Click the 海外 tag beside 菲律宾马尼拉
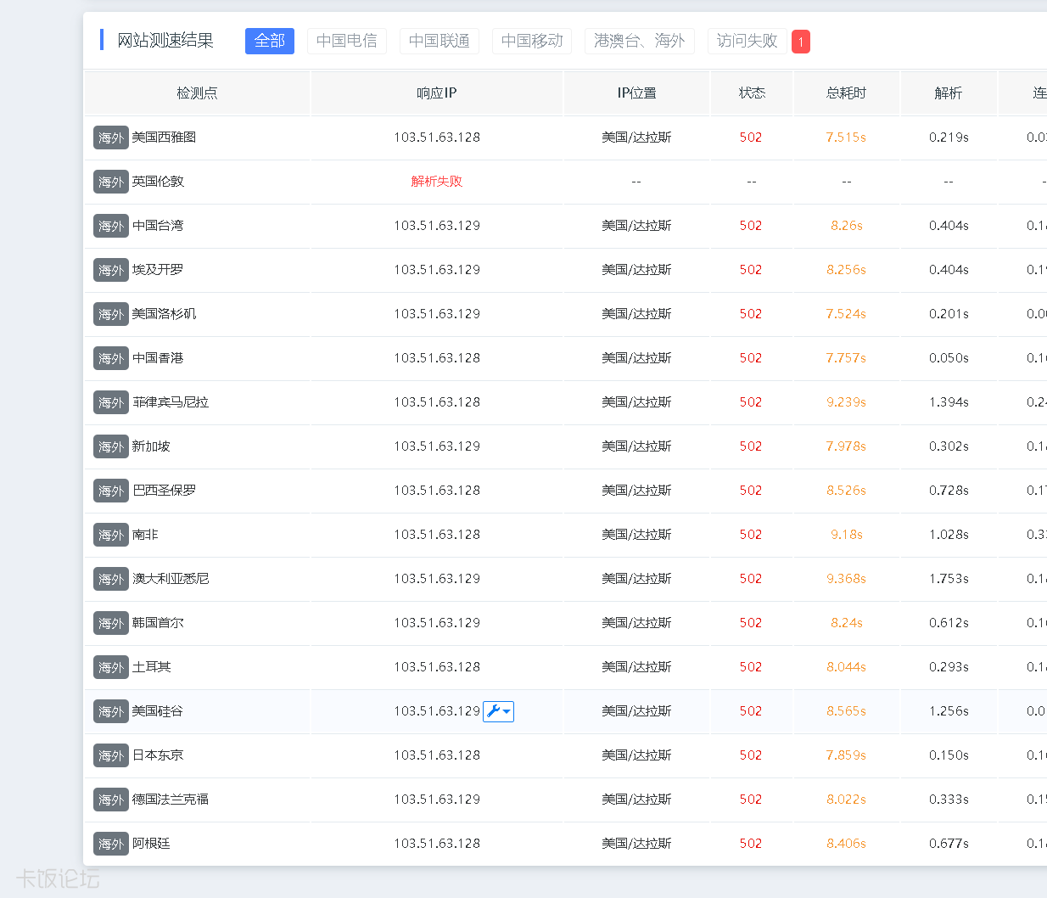Image resolution: width=1047 pixels, height=898 pixels. tap(111, 402)
